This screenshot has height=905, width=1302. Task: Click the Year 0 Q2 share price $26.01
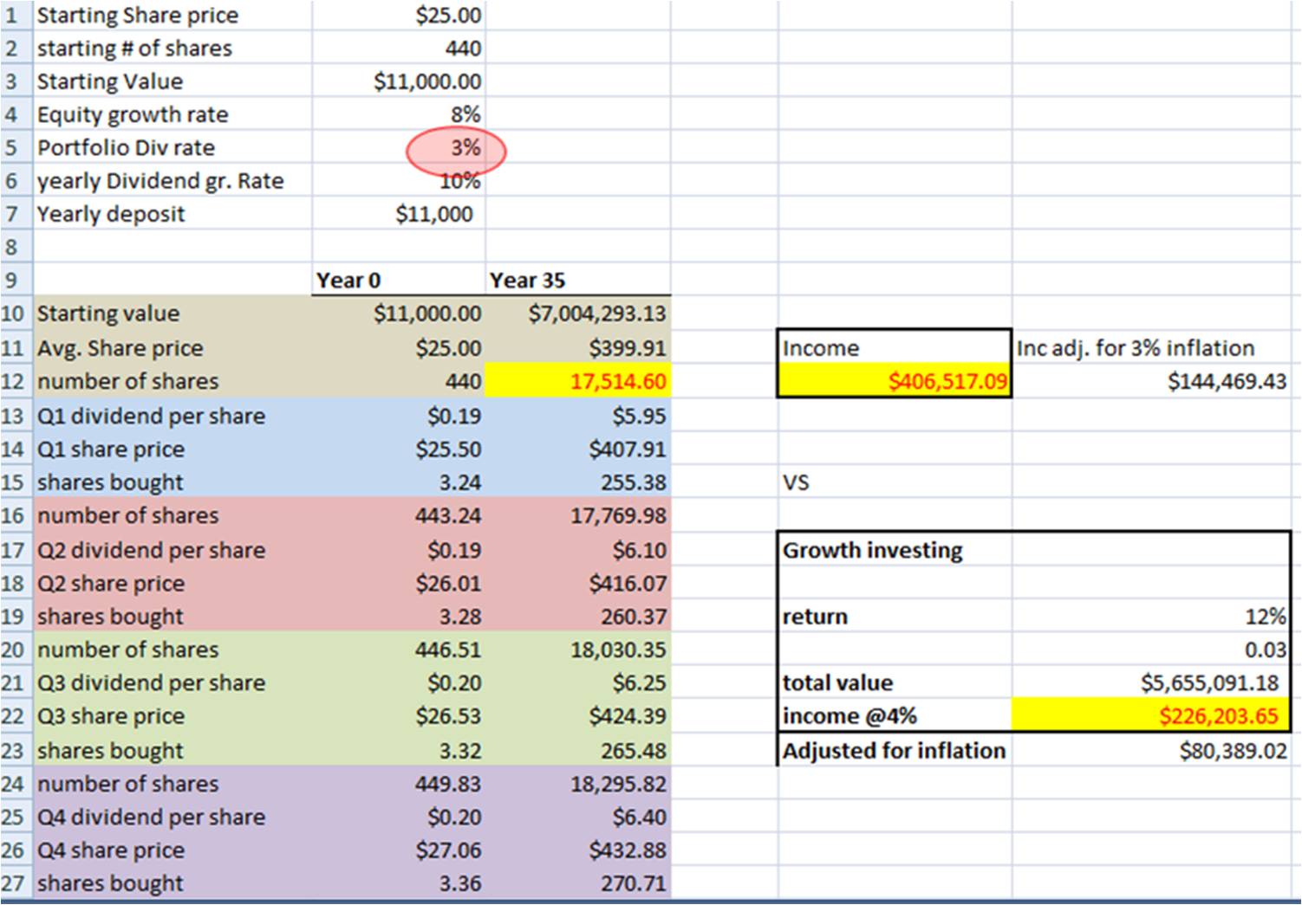[x=399, y=584]
